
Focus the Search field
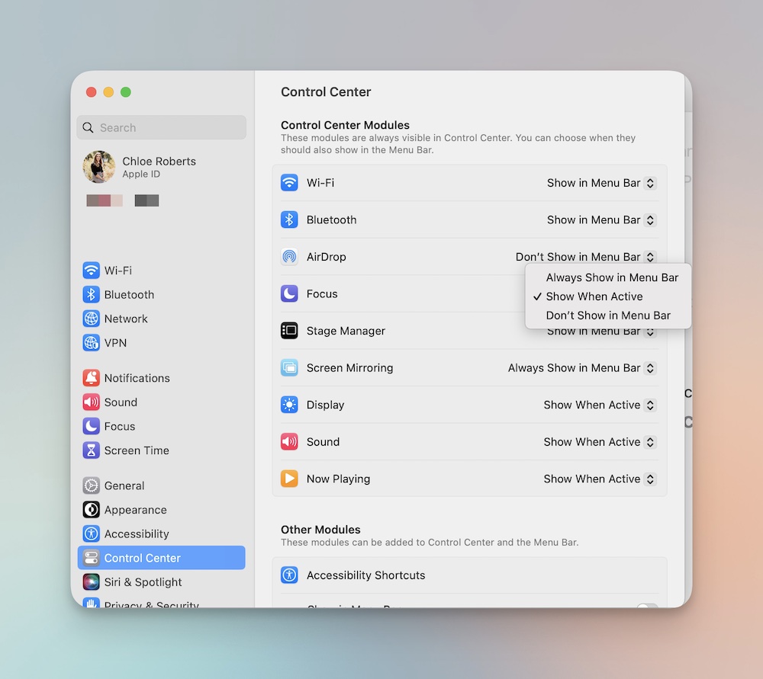(x=161, y=127)
